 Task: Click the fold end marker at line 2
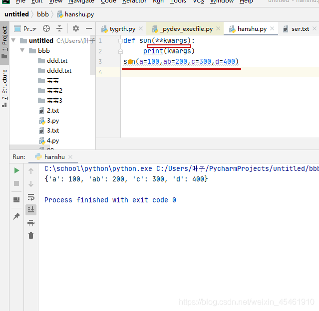point(120,51)
